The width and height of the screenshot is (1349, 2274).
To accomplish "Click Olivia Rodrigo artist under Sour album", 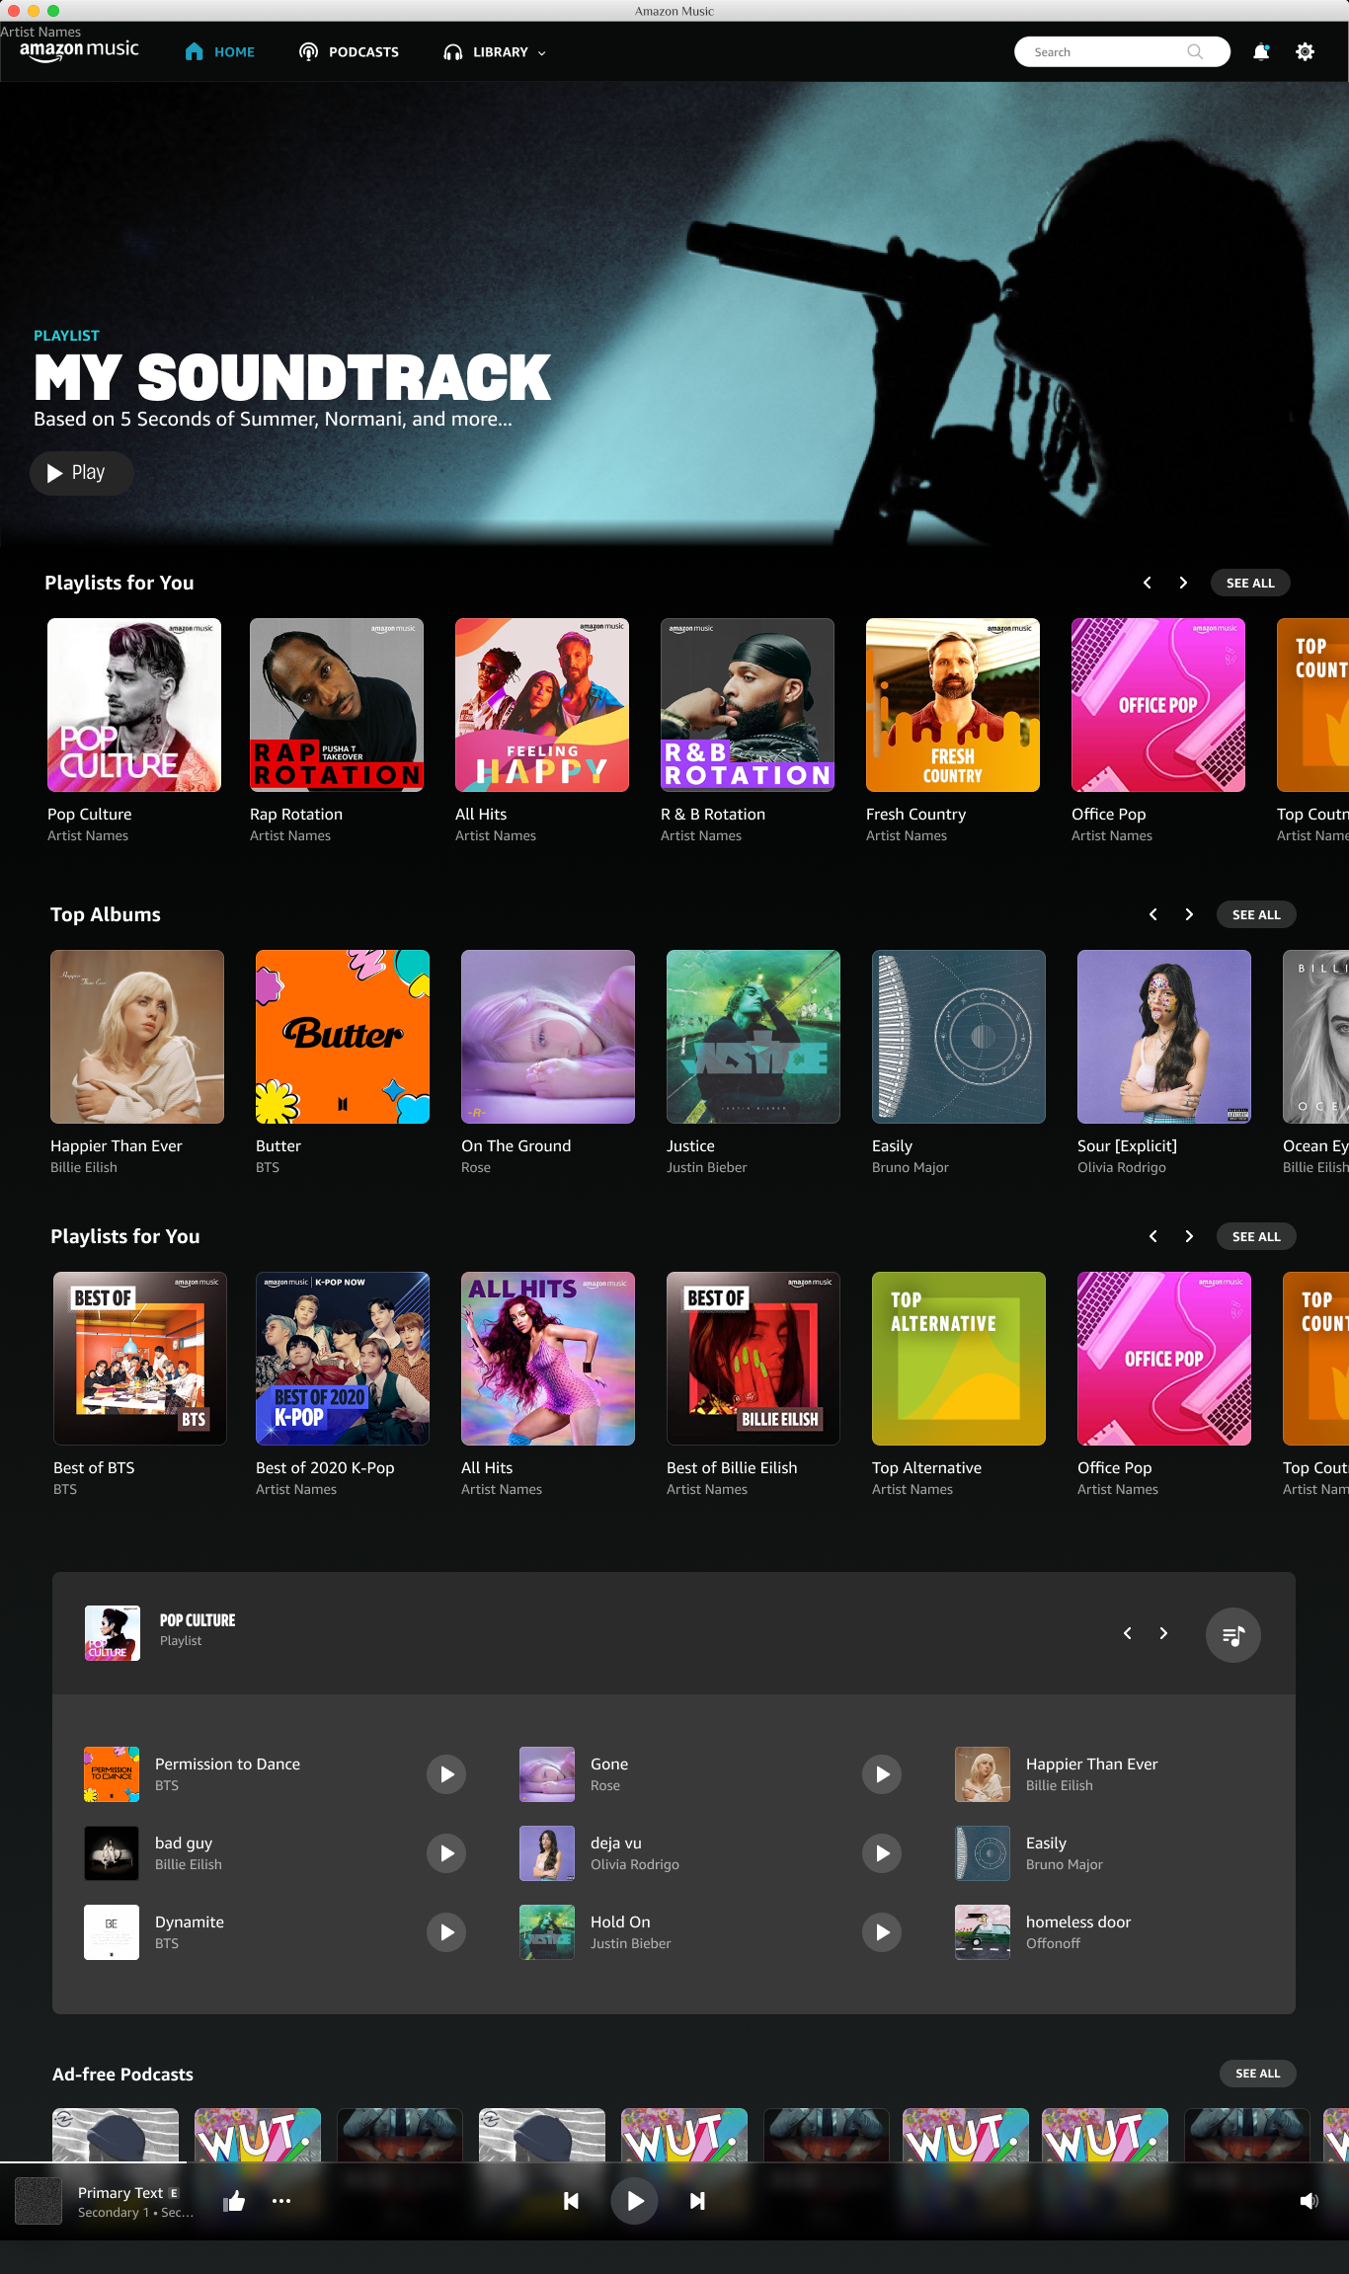I will [1122, 1167].
